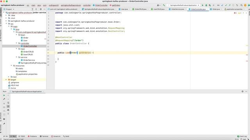Switch to application.properties editor tab
This screenshot has height=140, width=250.
tap(234, 9)
